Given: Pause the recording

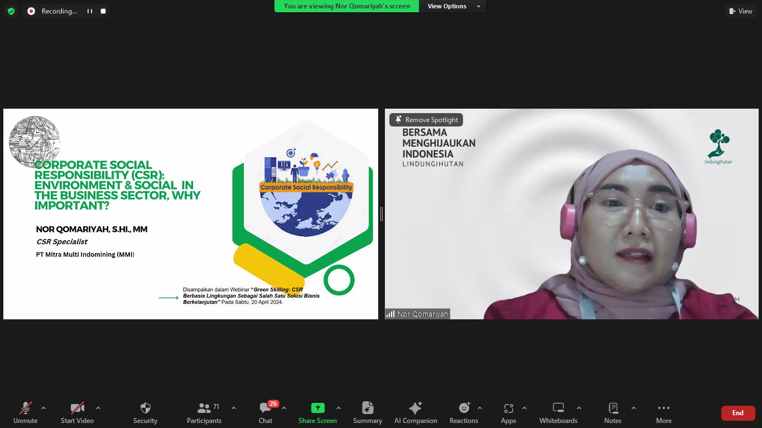Looking at the screenshot, I should [89, 11].
